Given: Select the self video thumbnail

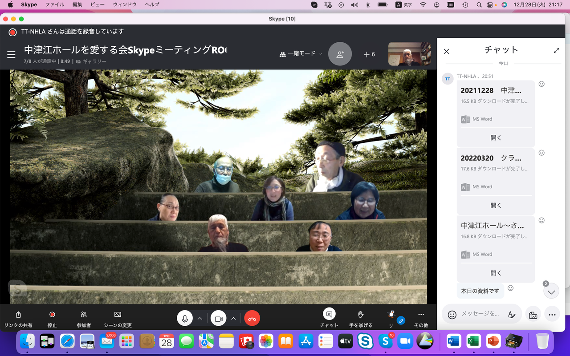Looking at the screenshot, I should tap(409, 54).
